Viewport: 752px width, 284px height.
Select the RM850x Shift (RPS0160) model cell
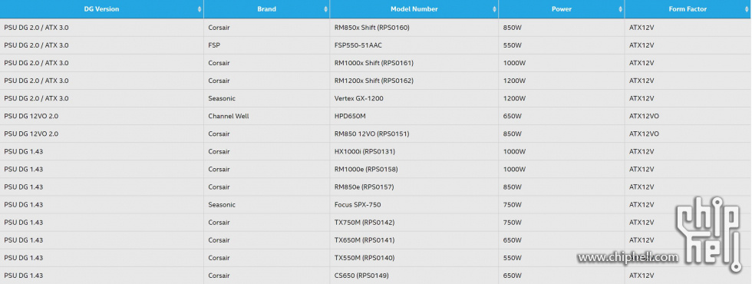pyautogui.click(x=371, y=28)
